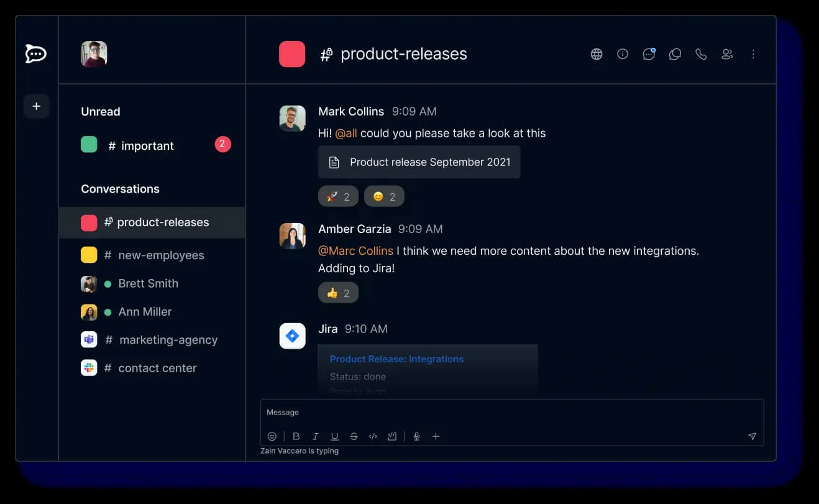Open the kebab menu for channel options
This screenshot has width=819, height=504.
point(753,54)
